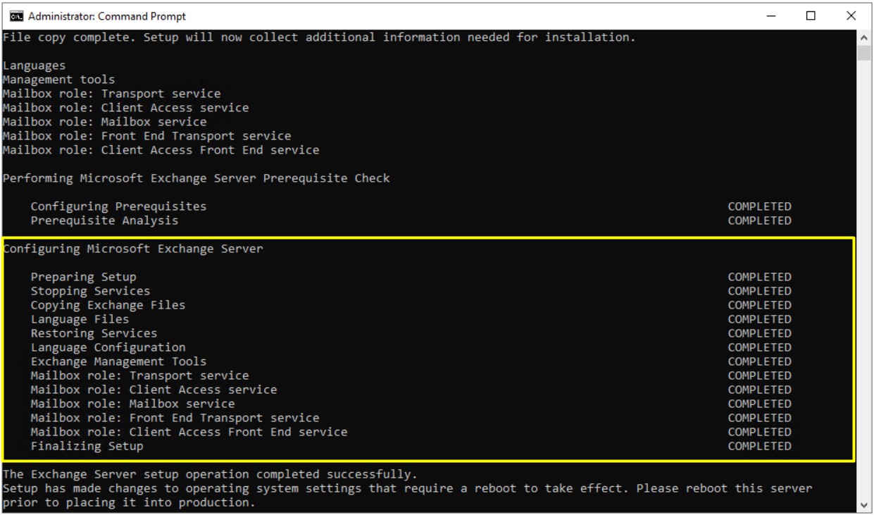Click COMPLETED status for Copying Exchange Files
The image size is (874, 515).
pyautogui.click(x=760, y=305)
